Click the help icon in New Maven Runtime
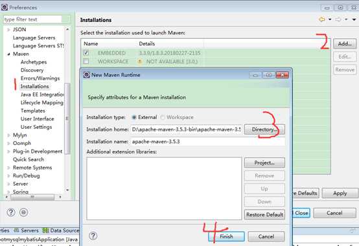 (x=93, y=236)
